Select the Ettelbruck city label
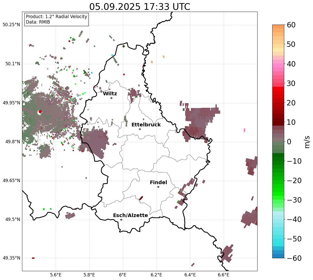 click(146, 125)
